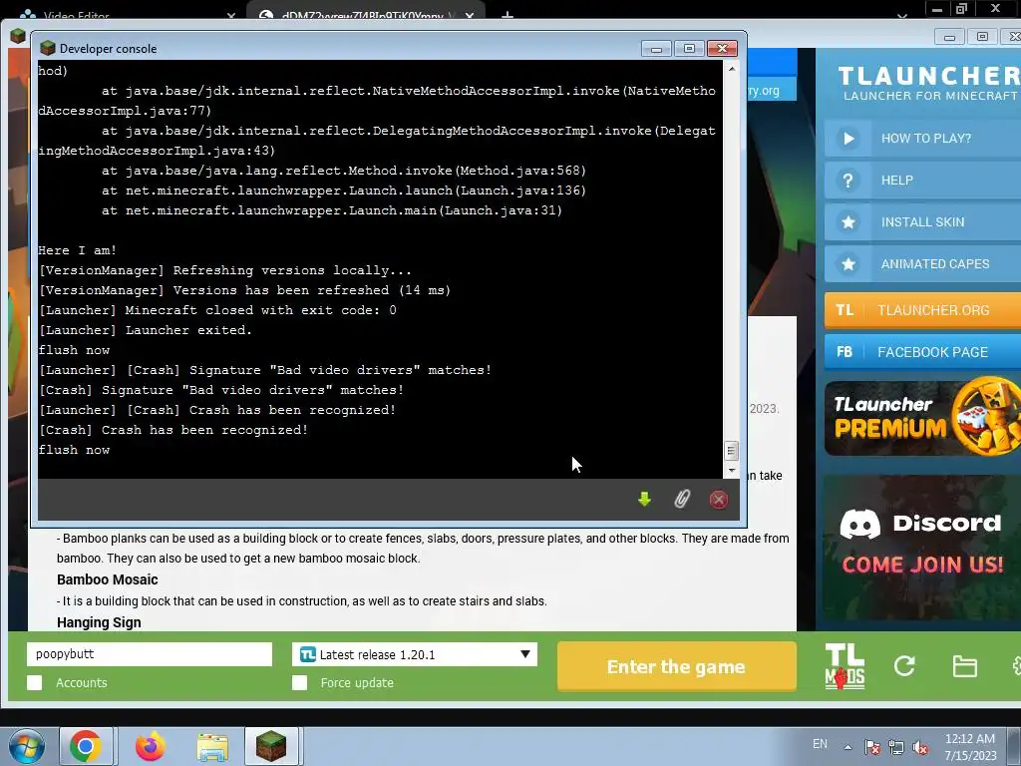
Task: Open the FACEBOOK PAGE link button
Action: [922, 352]
